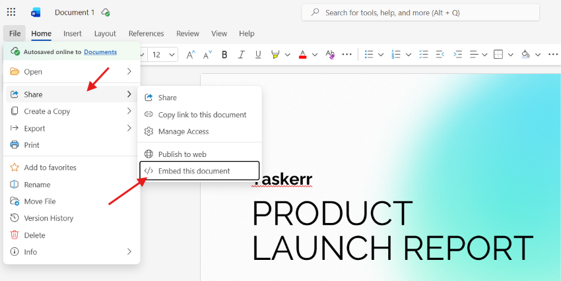561x281 pixels.
Task: Select Copy link to this document
Action: (199, 115)
